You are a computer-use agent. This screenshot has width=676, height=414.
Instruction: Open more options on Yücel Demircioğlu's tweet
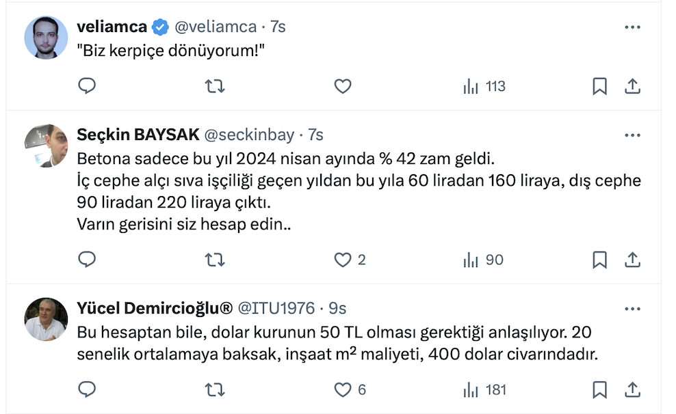click(633, 309)
